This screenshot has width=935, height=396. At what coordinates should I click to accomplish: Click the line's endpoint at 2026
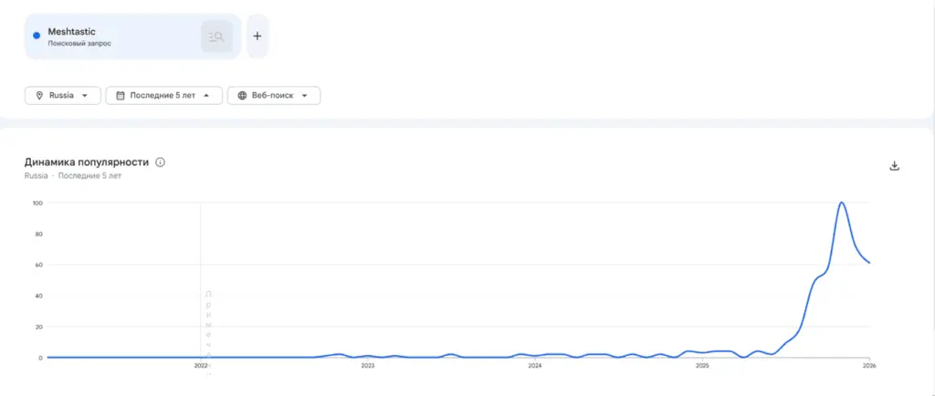(x=868, y=263)
